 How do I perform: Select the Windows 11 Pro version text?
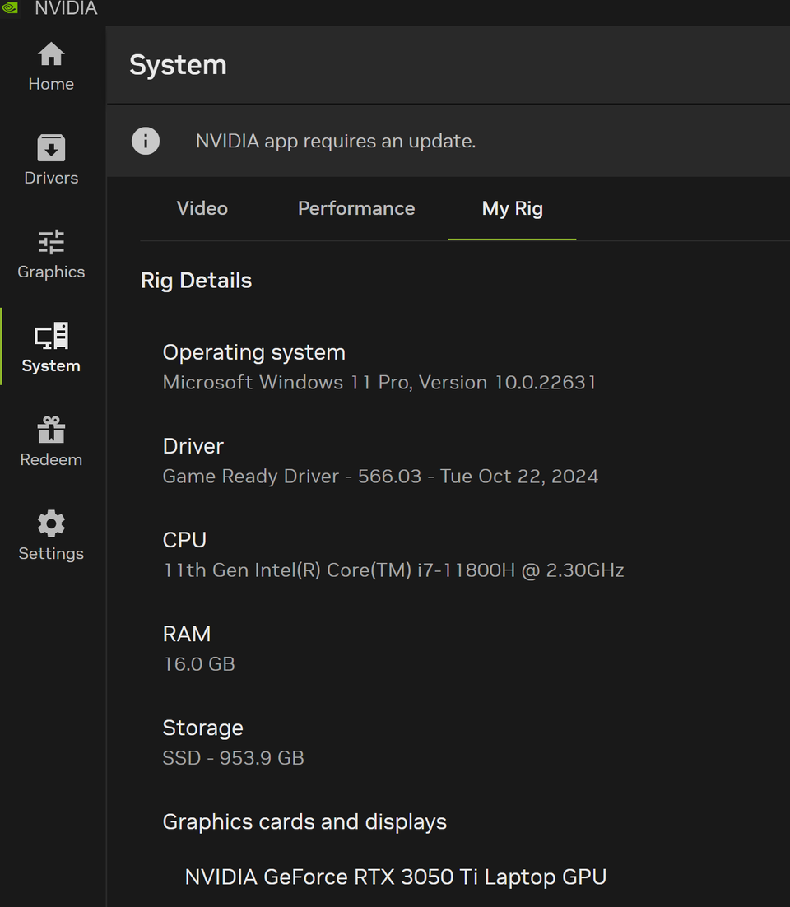coord(379,383)
